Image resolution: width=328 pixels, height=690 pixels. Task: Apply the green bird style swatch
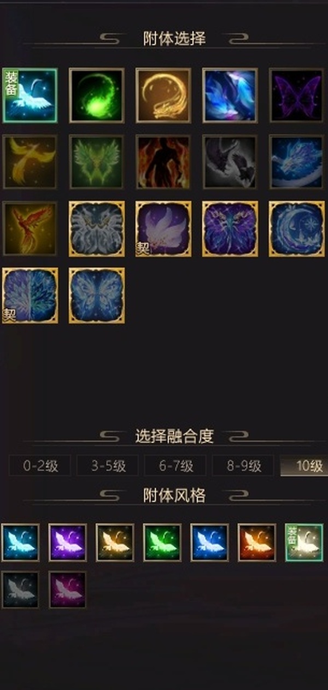coord(162,542)
